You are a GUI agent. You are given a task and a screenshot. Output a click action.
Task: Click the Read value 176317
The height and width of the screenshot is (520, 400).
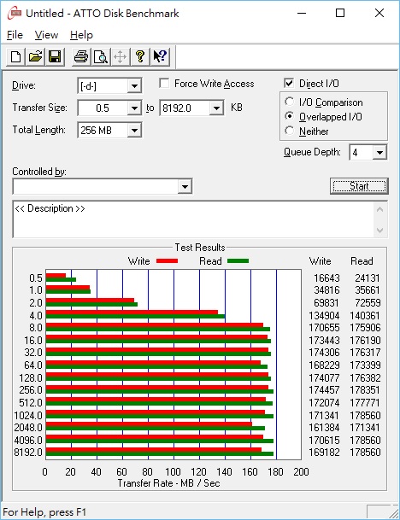click(x=365, y=353)
